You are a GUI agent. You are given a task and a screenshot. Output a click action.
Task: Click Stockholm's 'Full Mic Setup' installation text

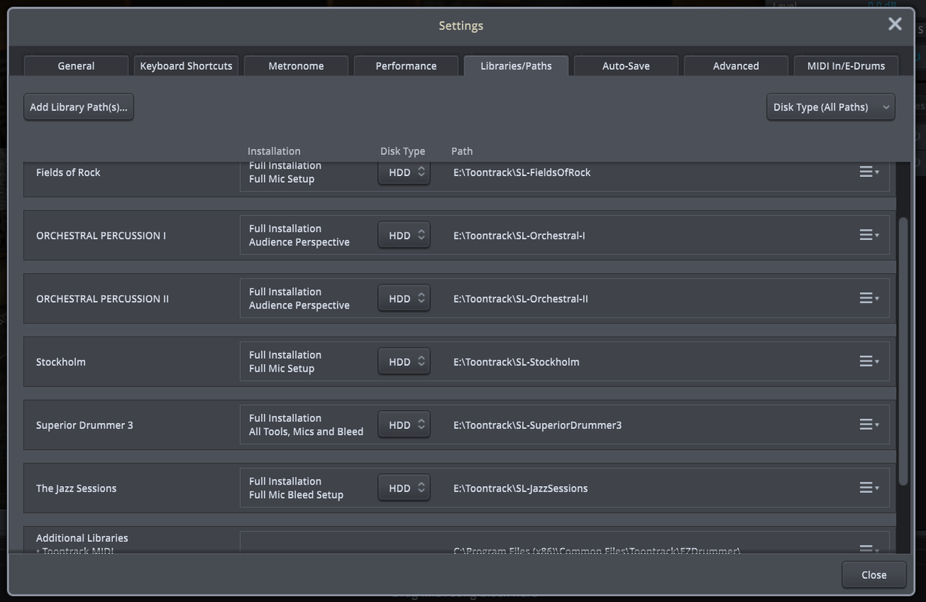pyautogui.click(x=282, y=369)
